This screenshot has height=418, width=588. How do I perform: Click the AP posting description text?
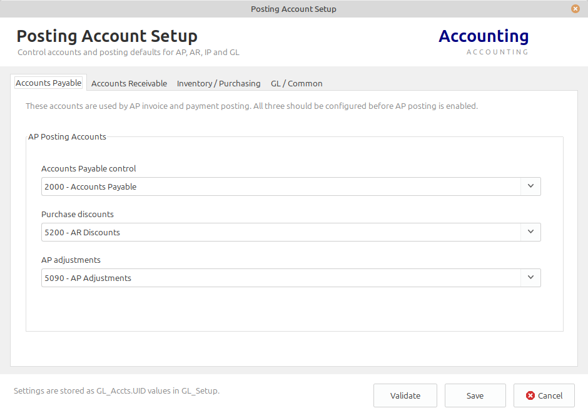(251, 106)
